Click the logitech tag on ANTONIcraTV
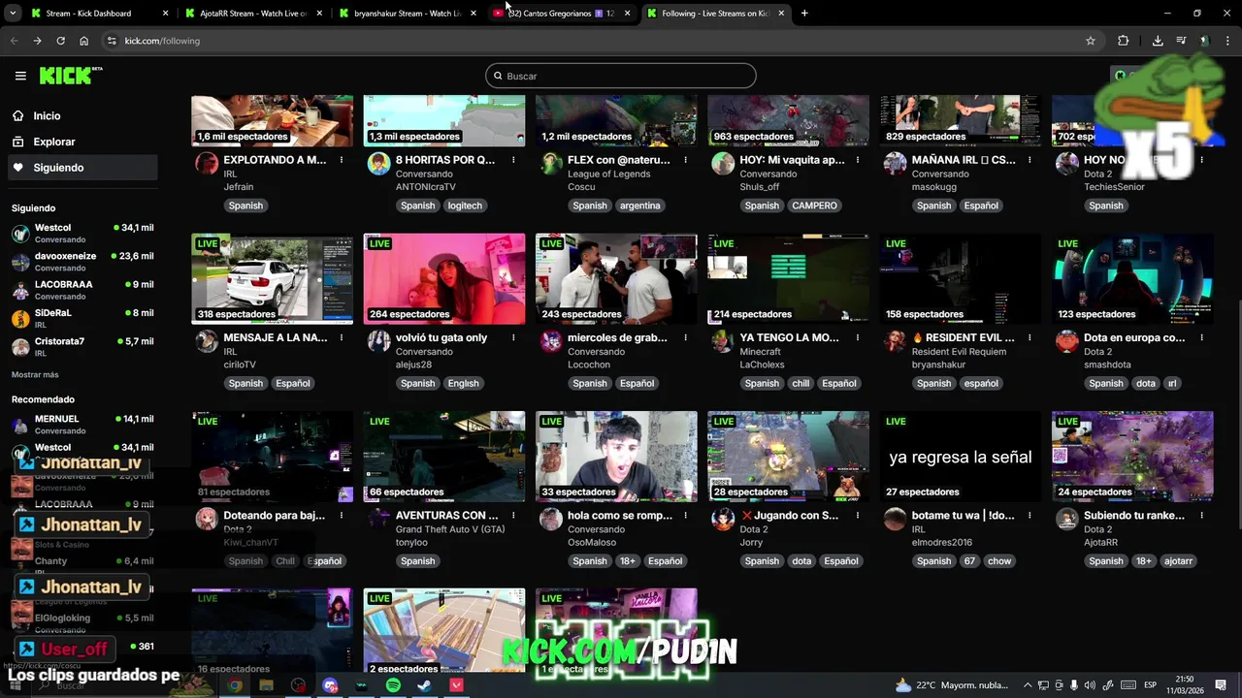This screenshot has height=698, width=1242. (x=465, y=206)
